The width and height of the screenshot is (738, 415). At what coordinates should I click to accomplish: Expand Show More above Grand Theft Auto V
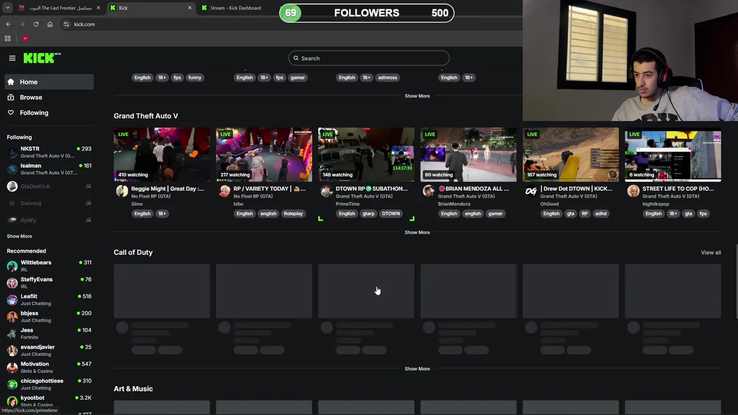(x=417, y=96)
